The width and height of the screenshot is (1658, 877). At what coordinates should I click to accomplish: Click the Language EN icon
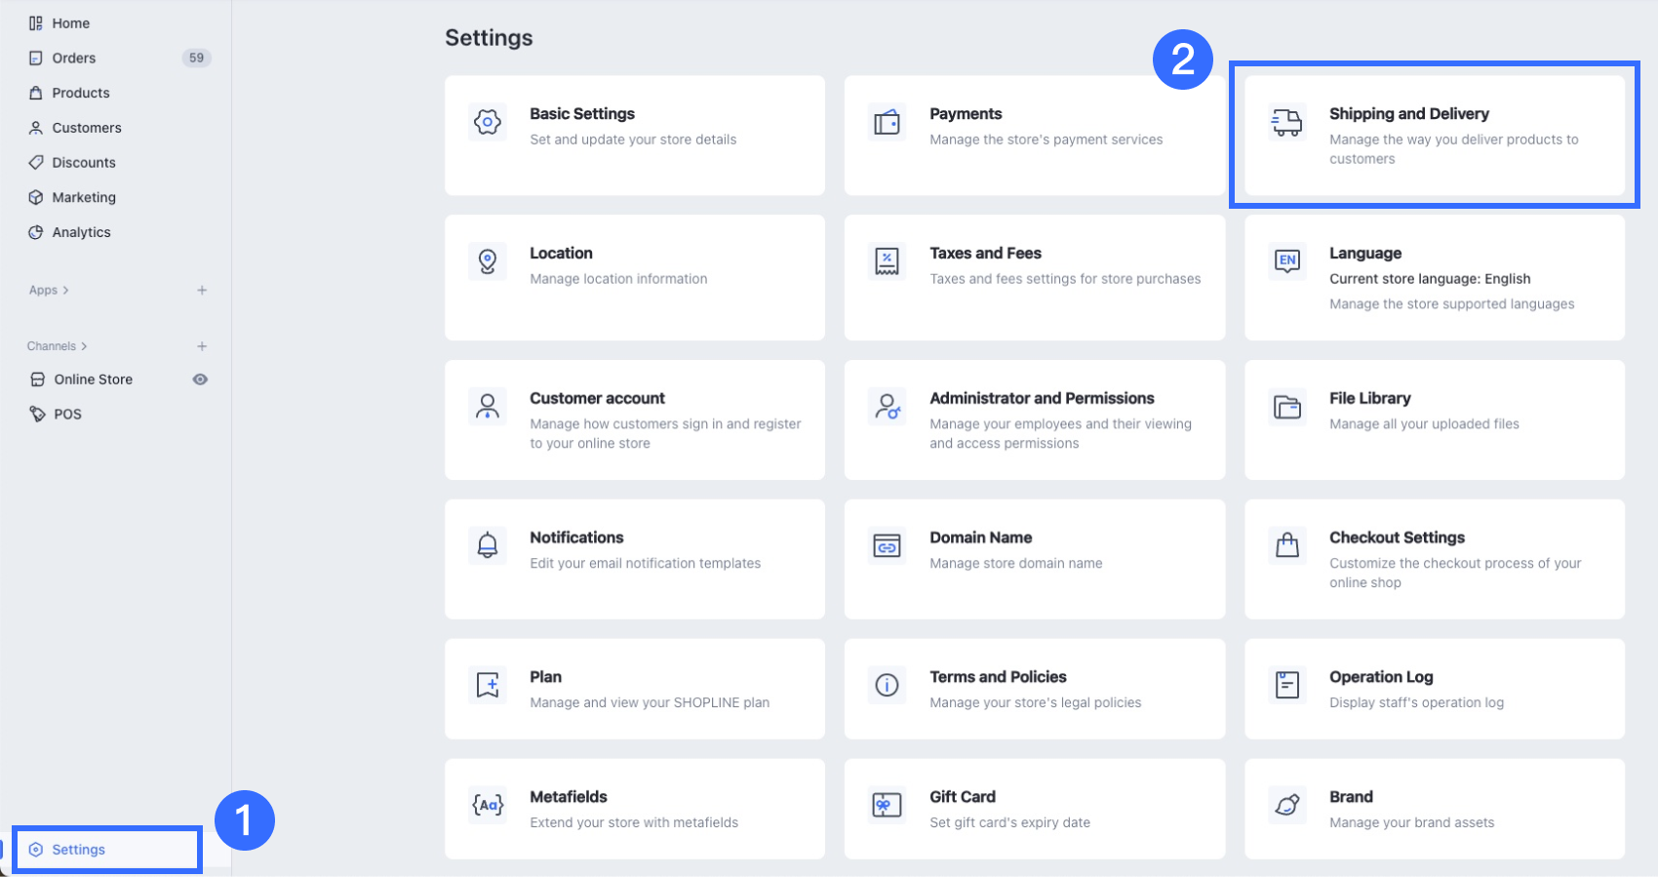1286,261
